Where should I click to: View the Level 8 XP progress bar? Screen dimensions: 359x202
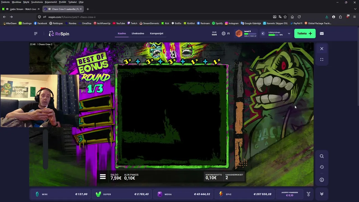(x=250, y=34)
